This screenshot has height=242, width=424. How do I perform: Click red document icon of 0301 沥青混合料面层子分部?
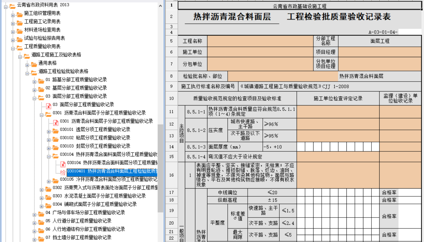pyautogui.click(x=56, y=122)
